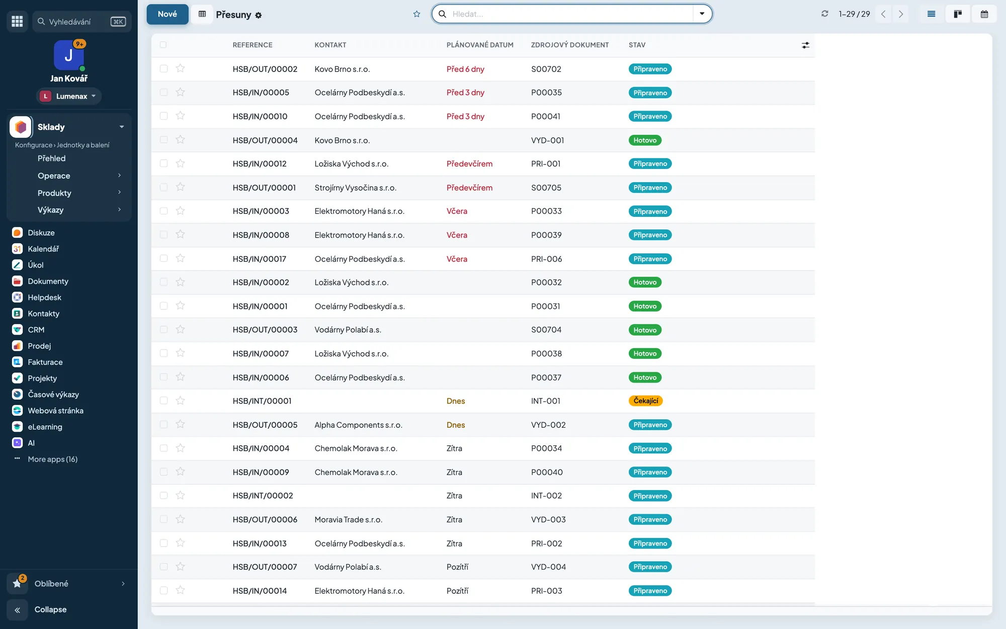Open Helpdesk app from sidebar

pos(44,297)
